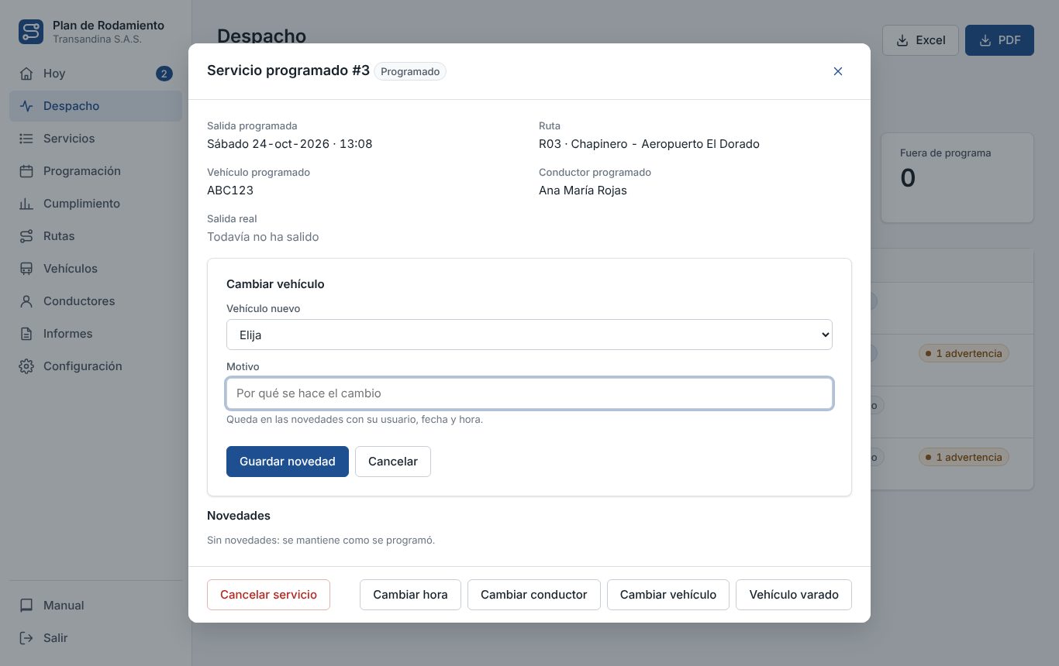
Task: Click the Todavía no ha salido text
Action: pyautogui.click(x=263, y=237)
